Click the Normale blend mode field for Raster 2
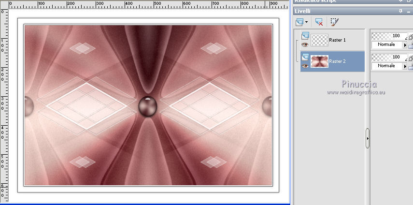413x205 pixels. click(387, 66)
